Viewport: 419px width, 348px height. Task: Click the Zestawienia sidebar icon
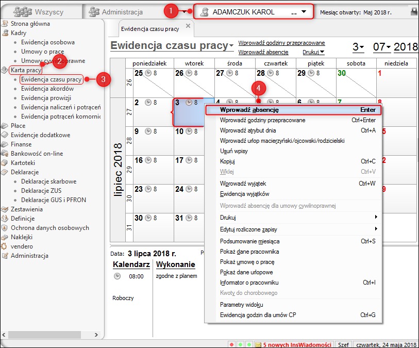5,209
